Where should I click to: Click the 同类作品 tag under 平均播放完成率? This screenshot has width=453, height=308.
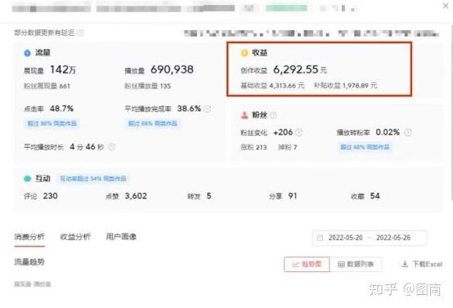tap(153, 123)
